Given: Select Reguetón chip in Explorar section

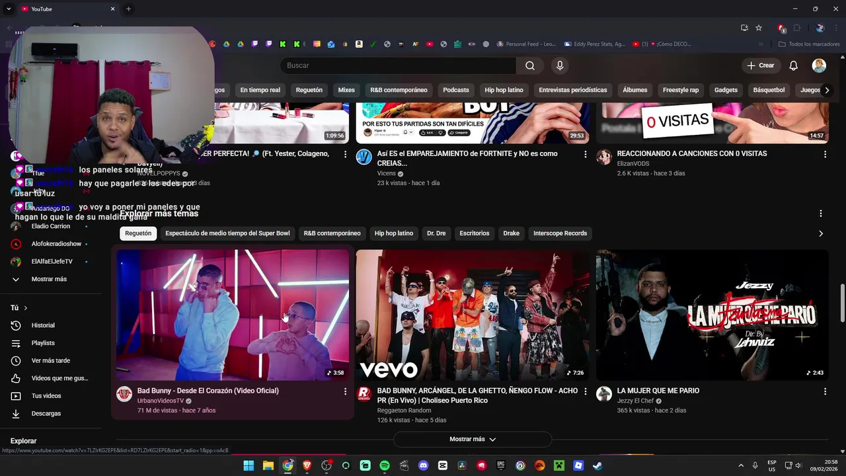Looking at the screenshot, I should 138,233.
